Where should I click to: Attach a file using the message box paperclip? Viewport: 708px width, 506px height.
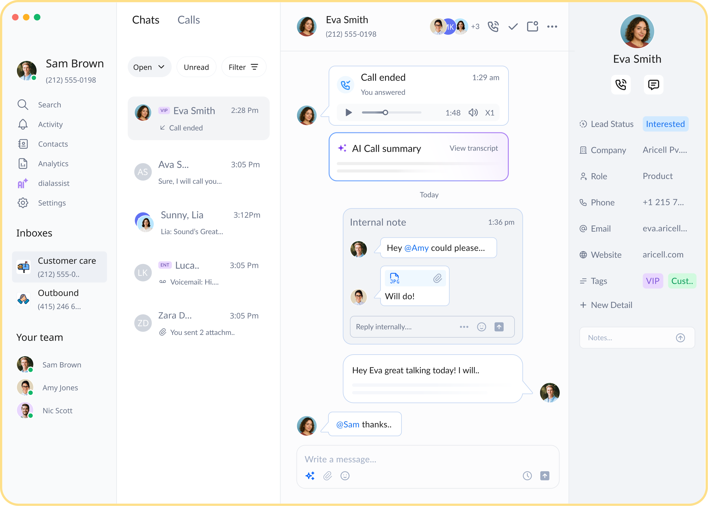click(327, 476)
